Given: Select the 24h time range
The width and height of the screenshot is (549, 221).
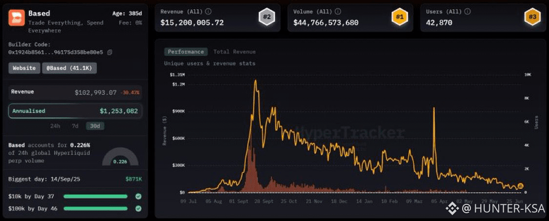Looking at the screenshot, I should [x=55, y=126].
